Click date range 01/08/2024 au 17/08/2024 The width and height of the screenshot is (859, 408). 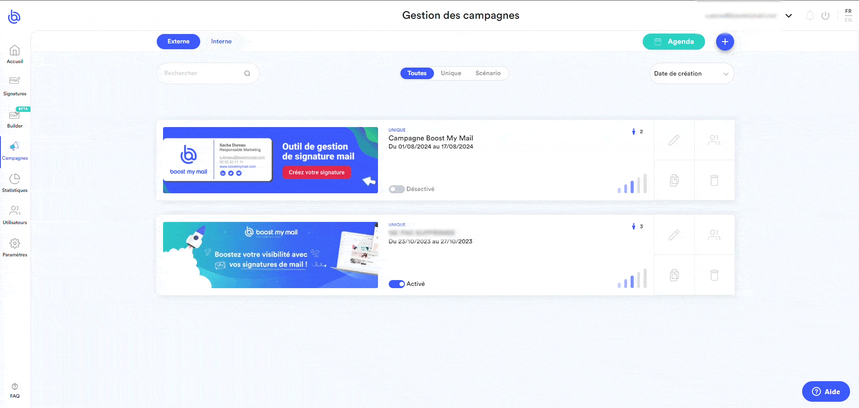click(431, 147)
